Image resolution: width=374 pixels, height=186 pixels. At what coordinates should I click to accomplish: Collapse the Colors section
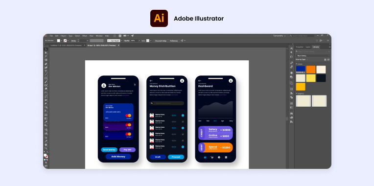297,64
